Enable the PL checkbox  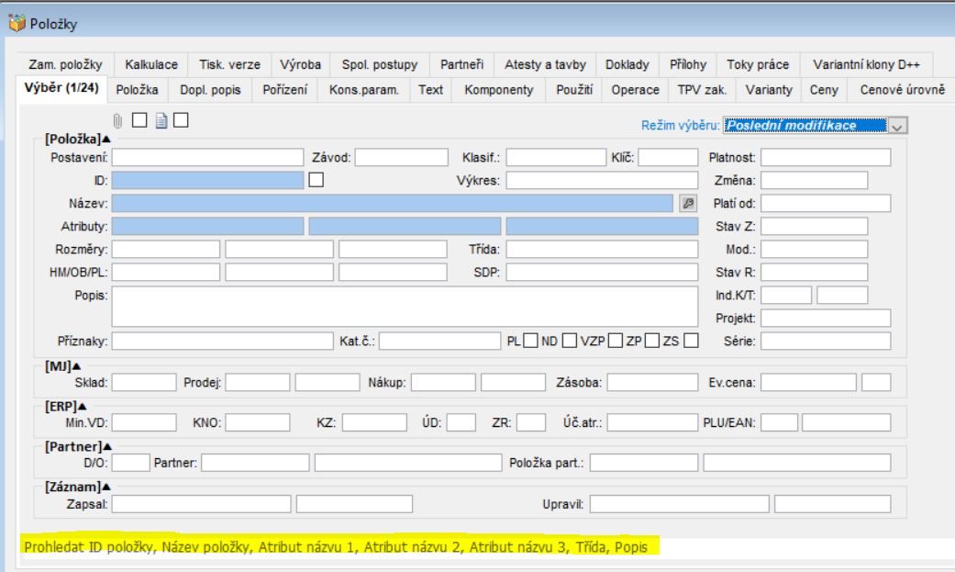530,341
